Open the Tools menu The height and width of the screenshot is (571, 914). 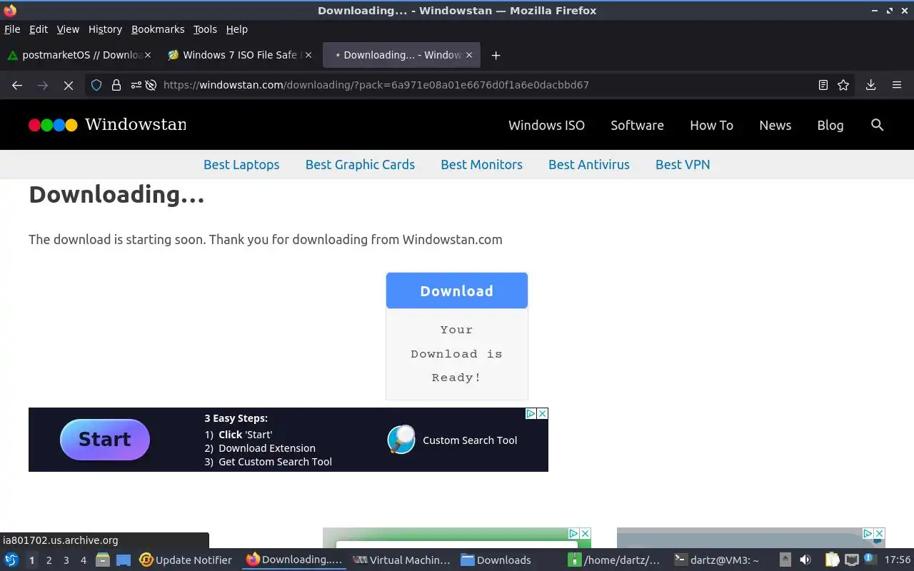[205, 29]
